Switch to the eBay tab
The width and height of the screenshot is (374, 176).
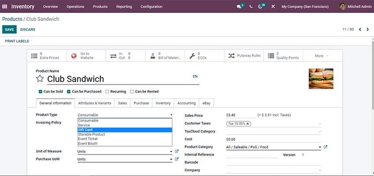[x=206, y=103]
